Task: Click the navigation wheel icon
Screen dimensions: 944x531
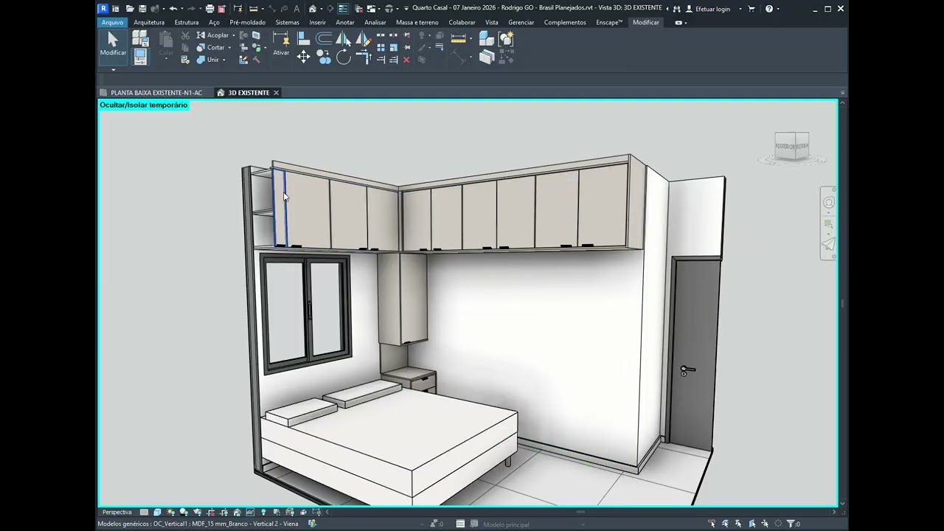Action: pyautogui.click(x=828, y=203)
